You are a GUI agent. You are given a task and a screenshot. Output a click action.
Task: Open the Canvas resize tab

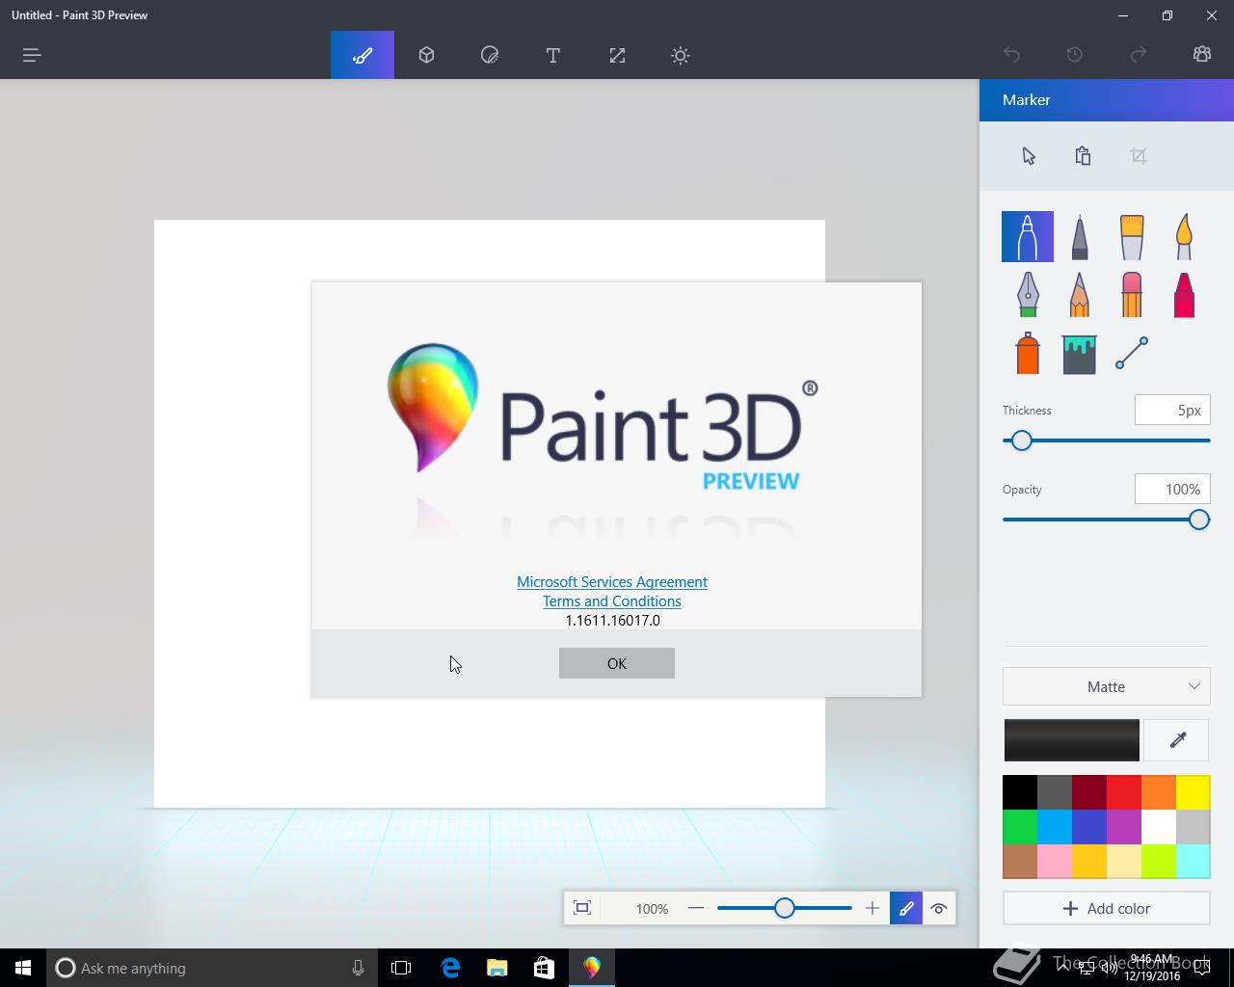point(617,55)
